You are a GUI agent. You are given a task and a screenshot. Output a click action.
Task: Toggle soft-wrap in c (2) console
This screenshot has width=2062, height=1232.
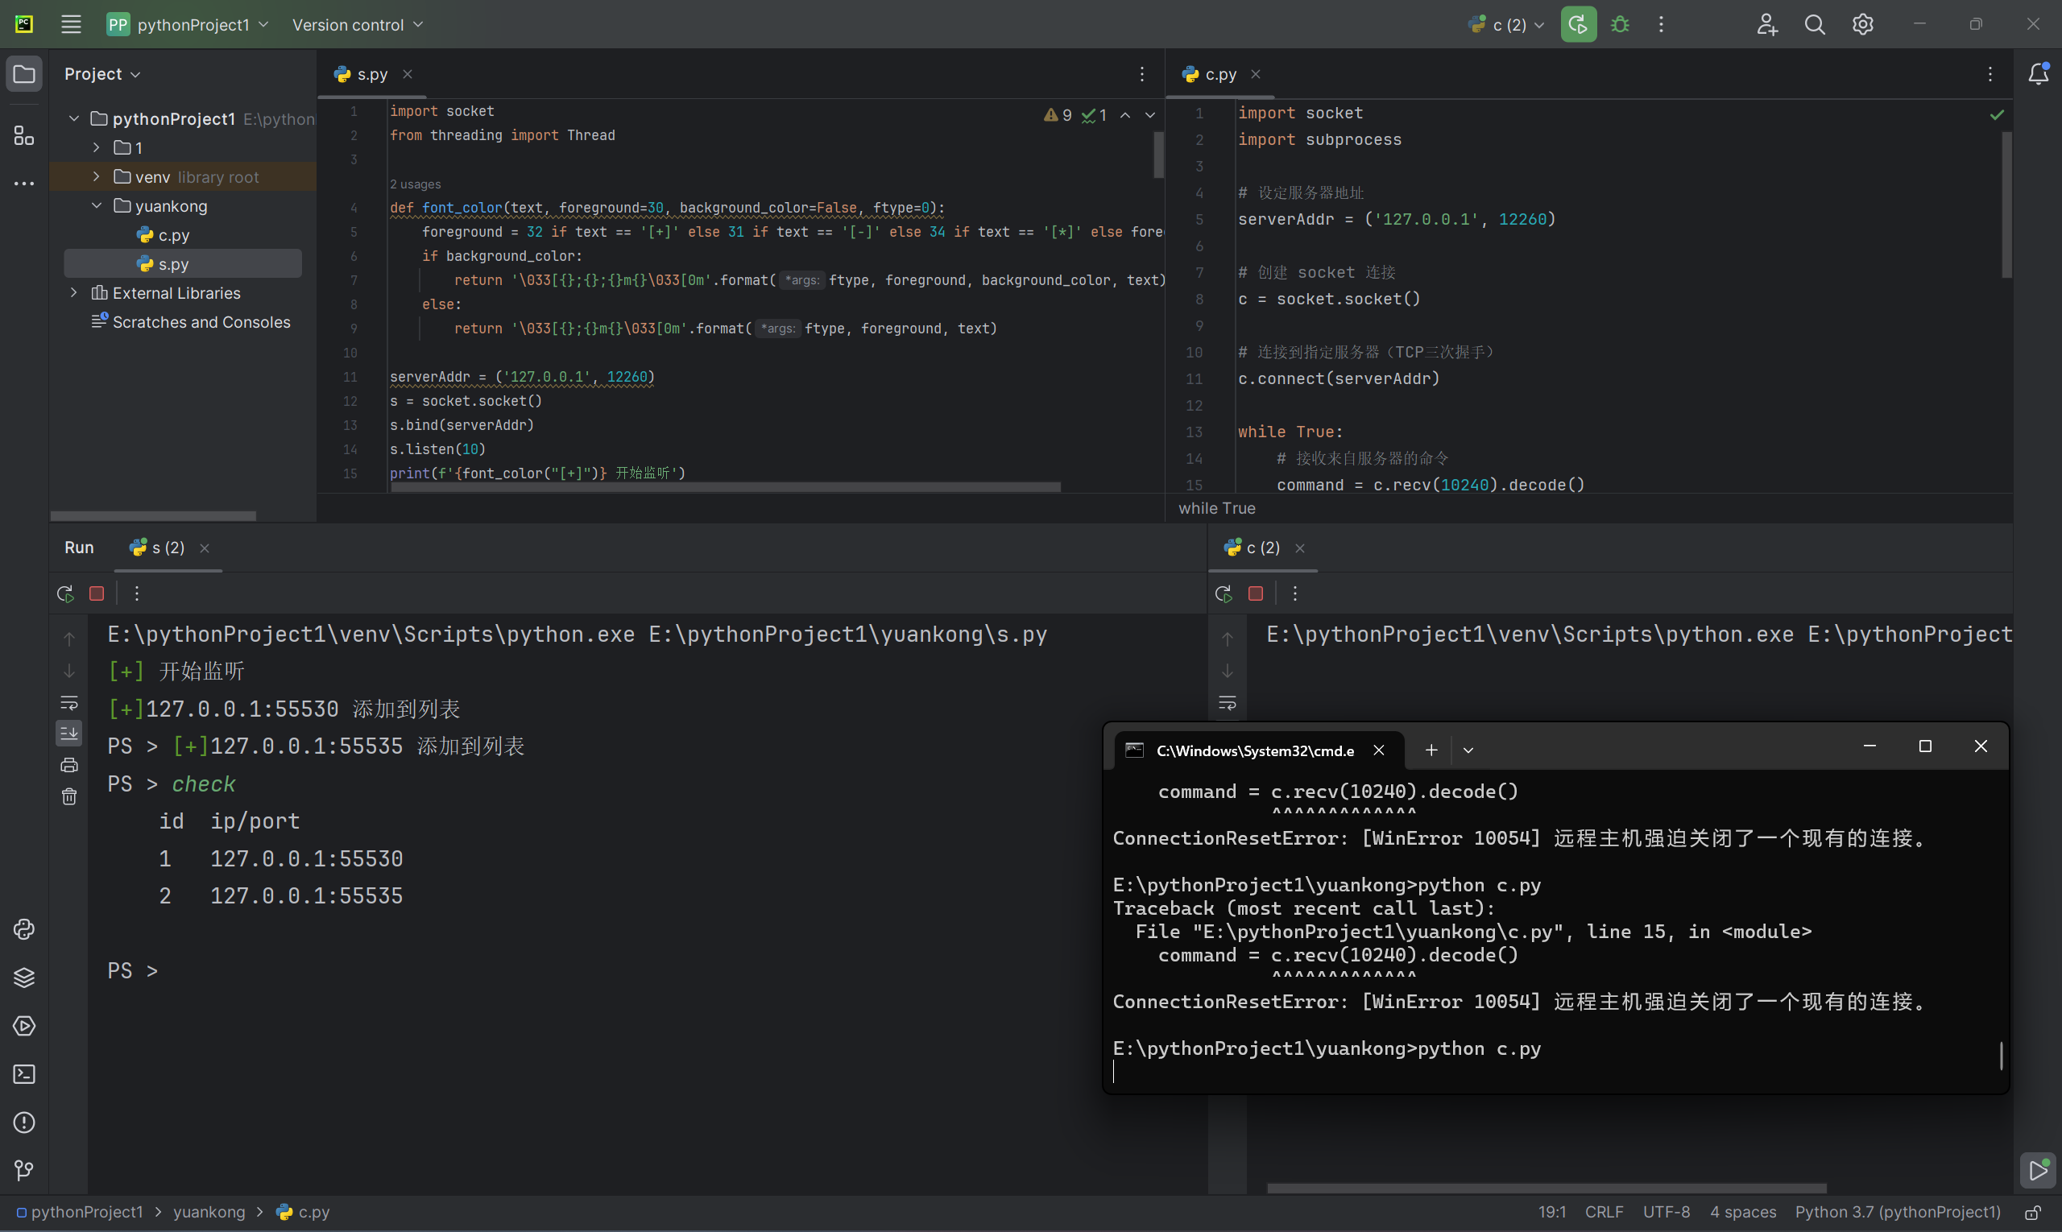pyautogui.click(x=1227, y=702)
